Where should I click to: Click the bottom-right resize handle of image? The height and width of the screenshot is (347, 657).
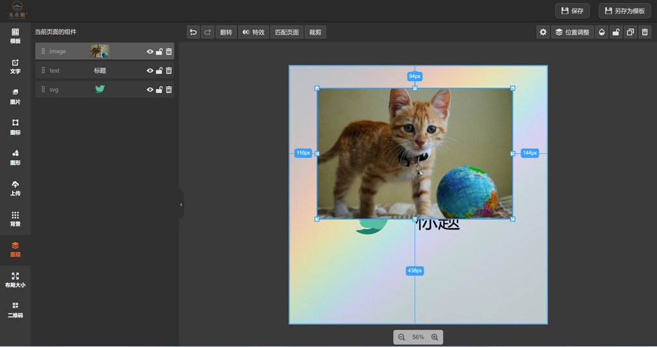(513, 219)
